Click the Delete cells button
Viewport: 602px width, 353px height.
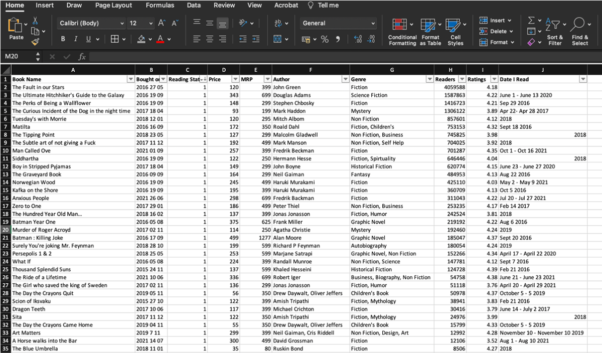497,31
